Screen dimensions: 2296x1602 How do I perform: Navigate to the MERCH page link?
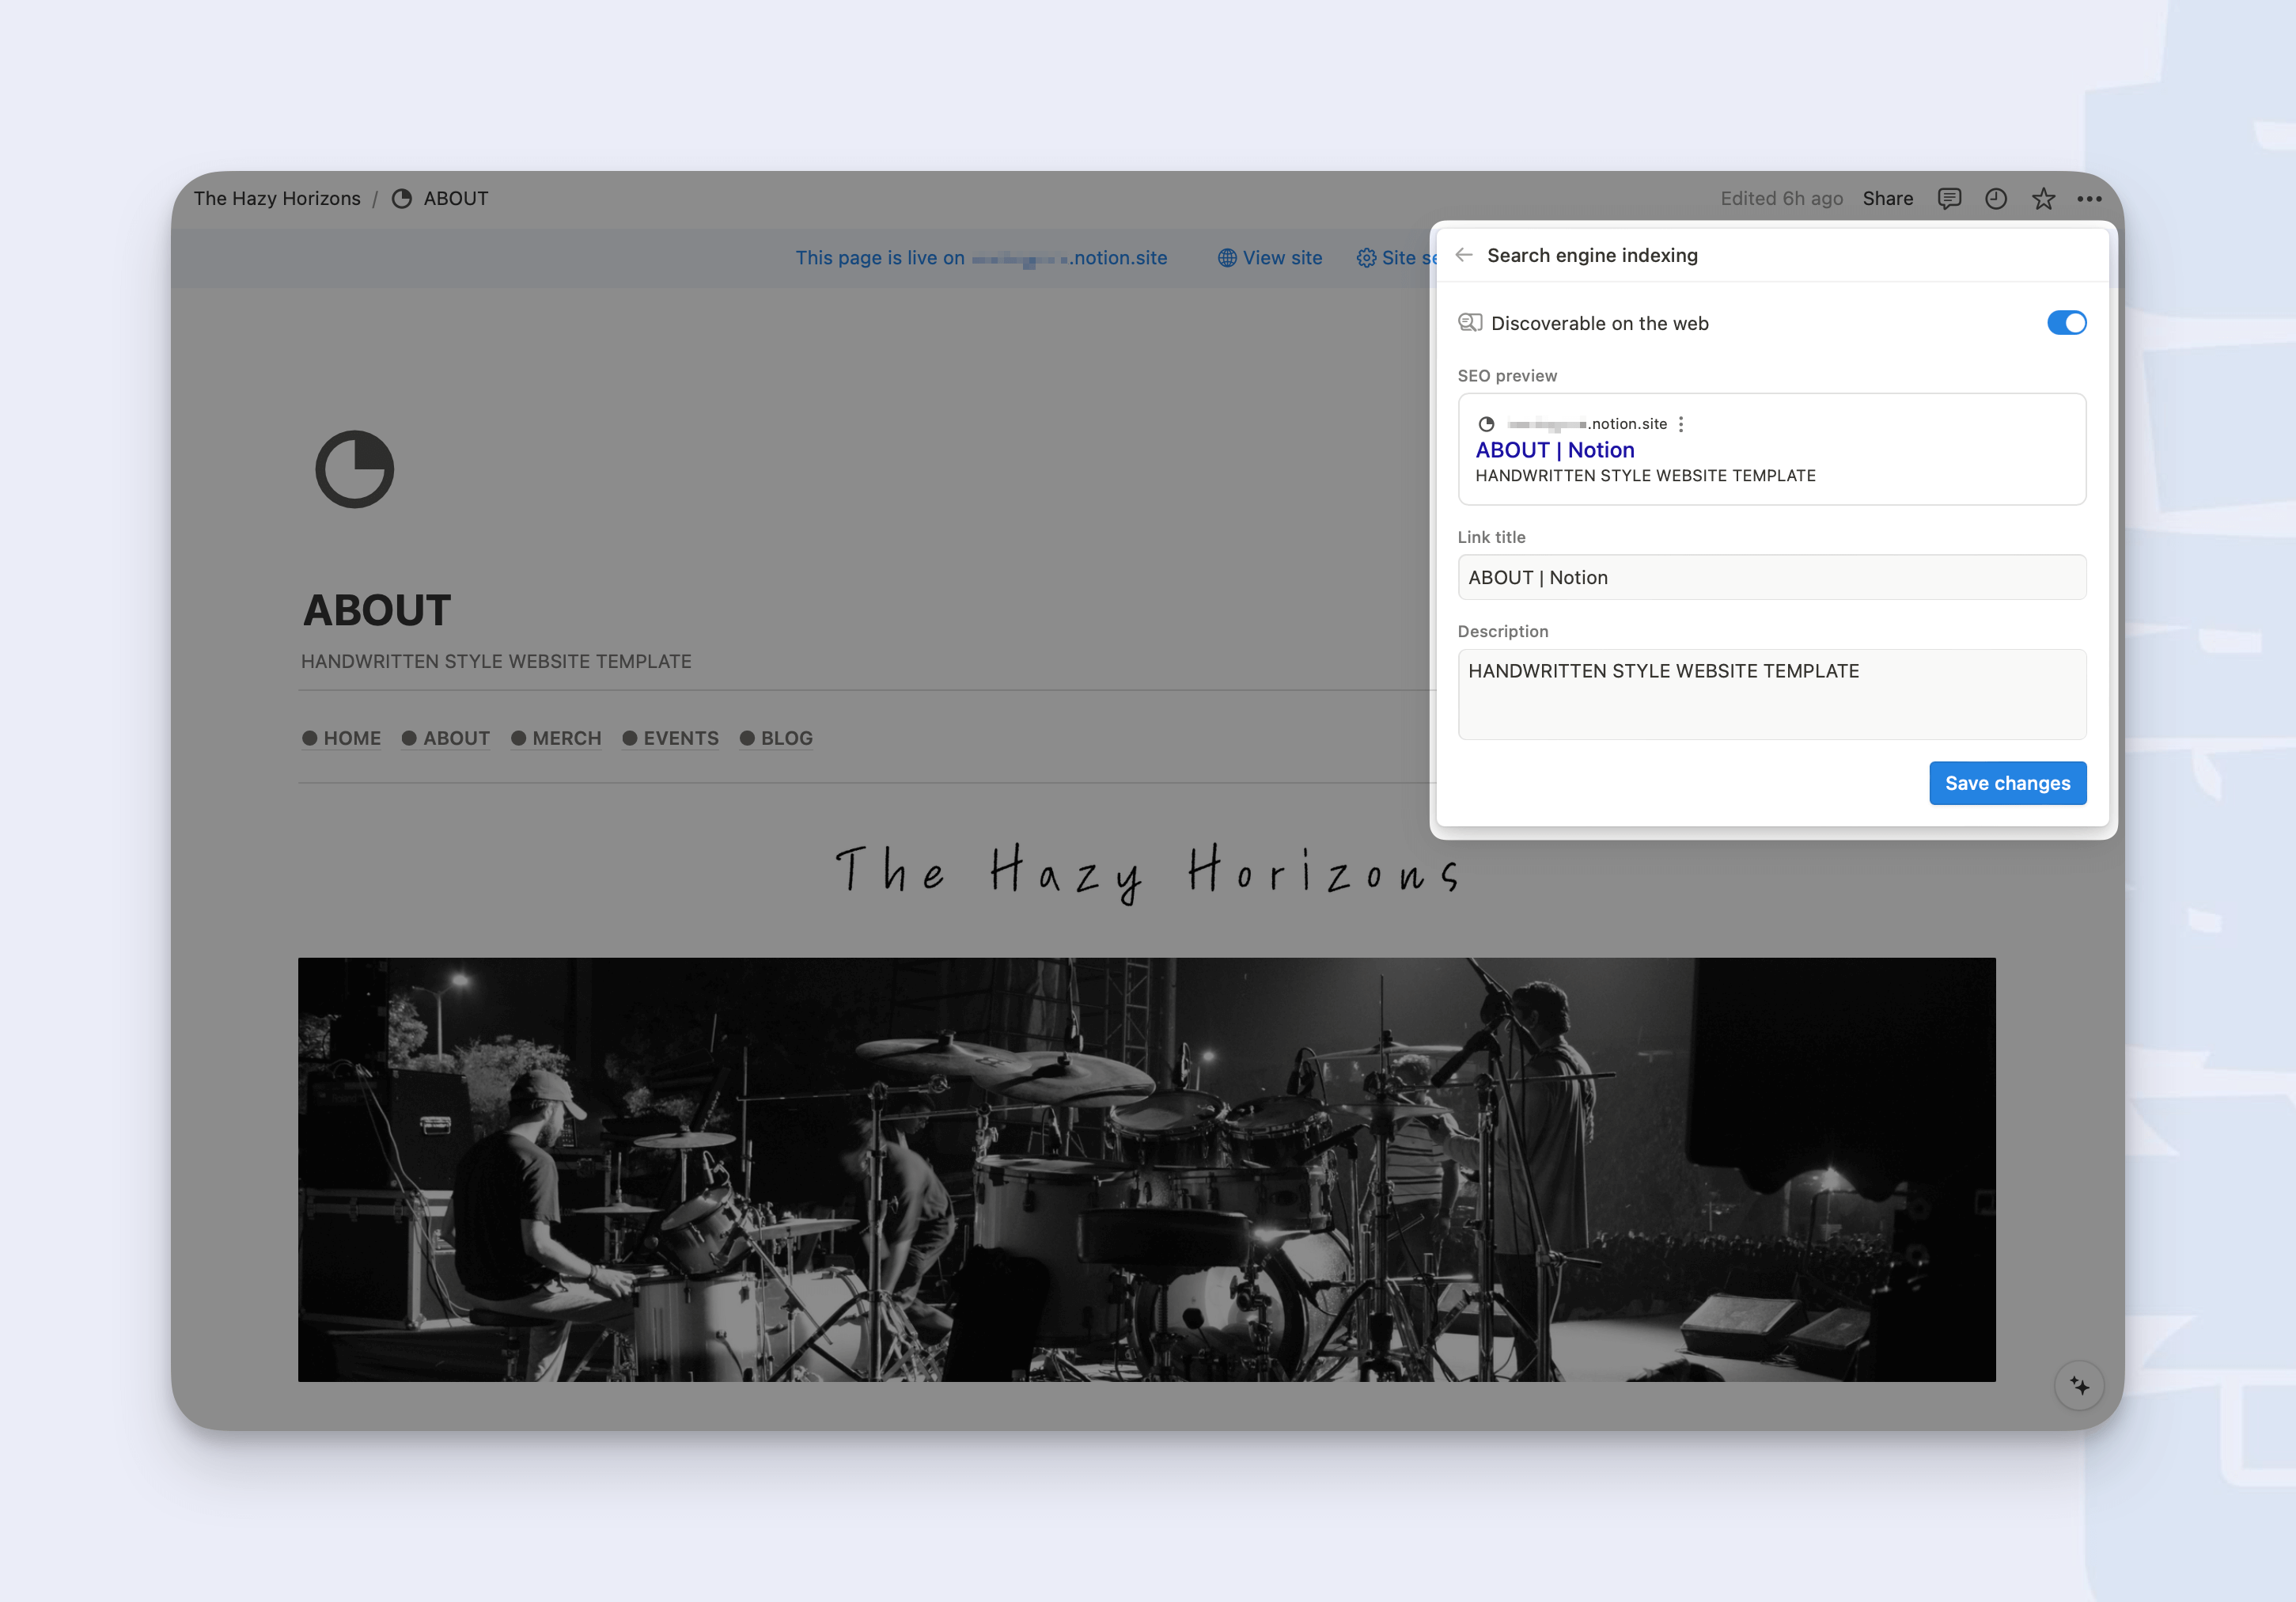(556, 738)
